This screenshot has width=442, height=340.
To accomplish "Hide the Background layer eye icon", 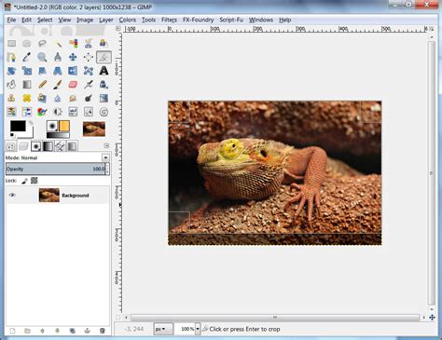I will 12,196.
